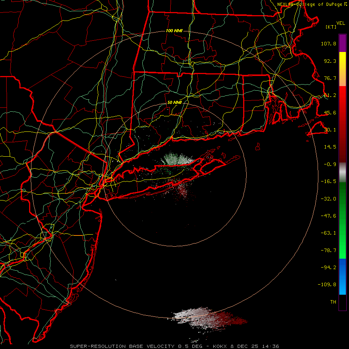Click the TH threshold label

(x=333, y=302)
